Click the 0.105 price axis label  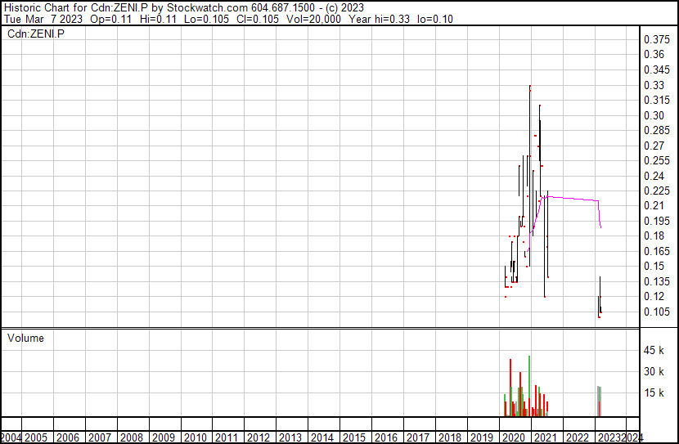tap(656, 312)
